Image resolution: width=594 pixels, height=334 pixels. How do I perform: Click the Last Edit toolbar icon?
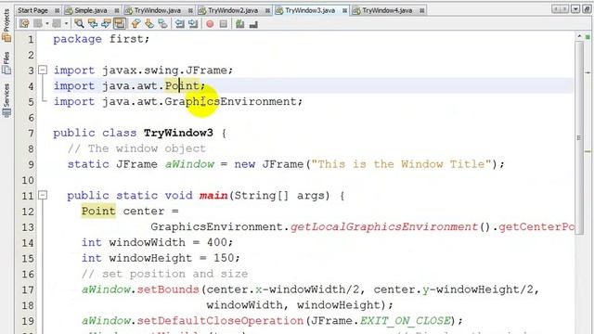click(24, 24)
